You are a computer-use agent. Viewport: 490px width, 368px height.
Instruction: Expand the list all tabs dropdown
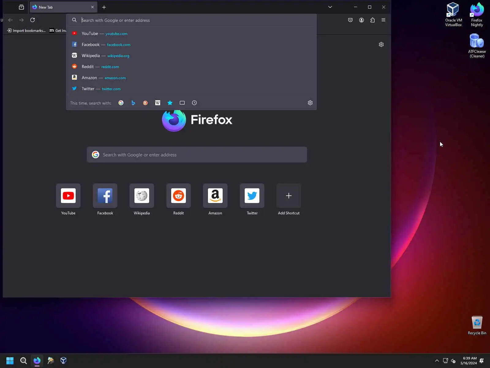pos(330,7)
